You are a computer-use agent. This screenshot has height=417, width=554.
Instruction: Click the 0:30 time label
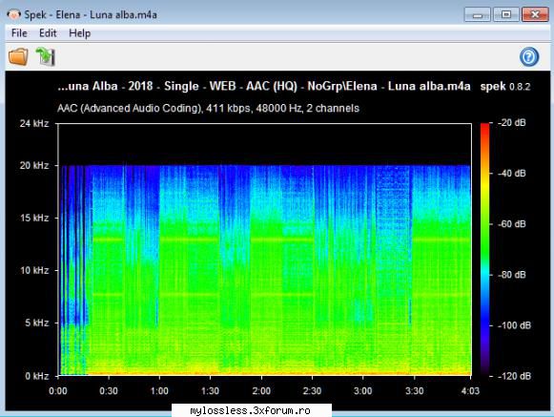pyautogui.click(x=109, y=391)
